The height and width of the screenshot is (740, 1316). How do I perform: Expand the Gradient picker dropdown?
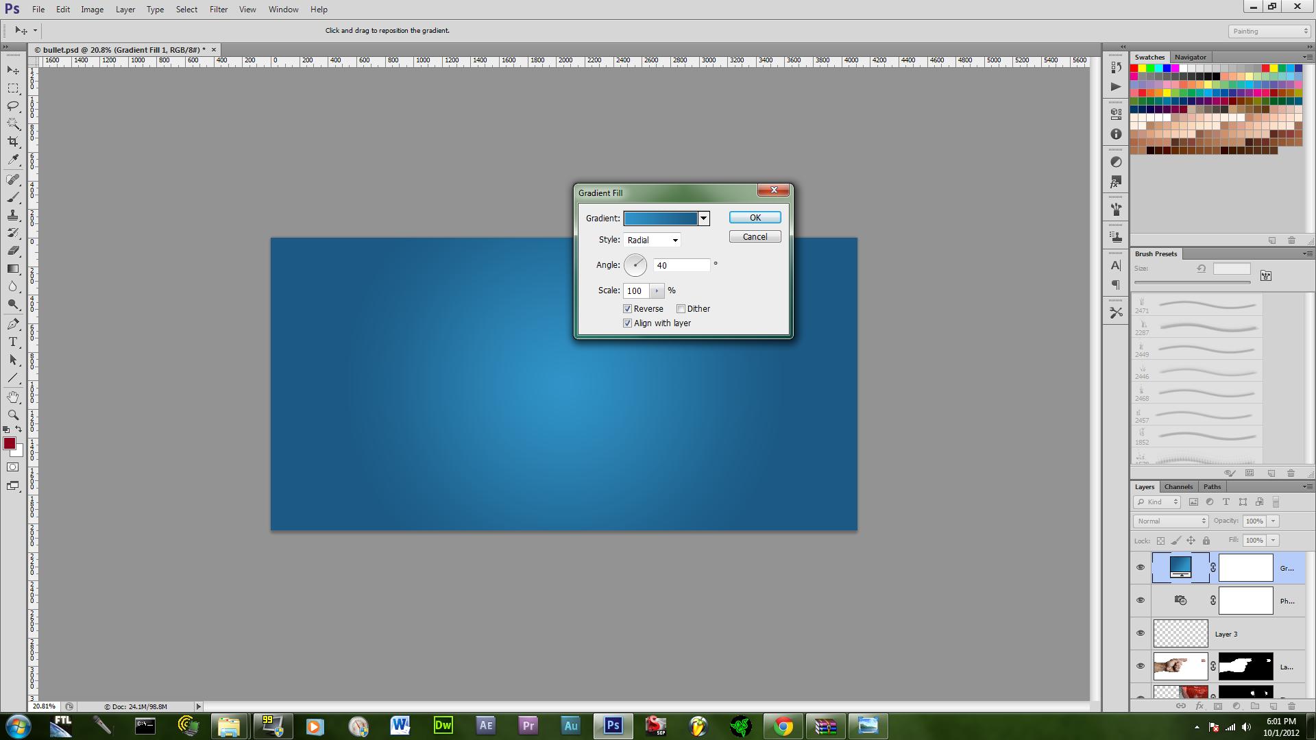(x=703, y=218)
